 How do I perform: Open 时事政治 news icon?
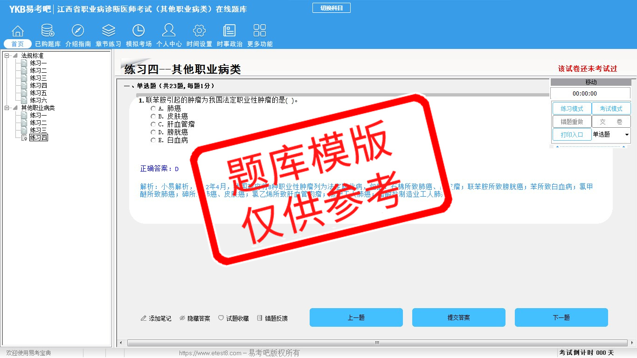(229, 31)
